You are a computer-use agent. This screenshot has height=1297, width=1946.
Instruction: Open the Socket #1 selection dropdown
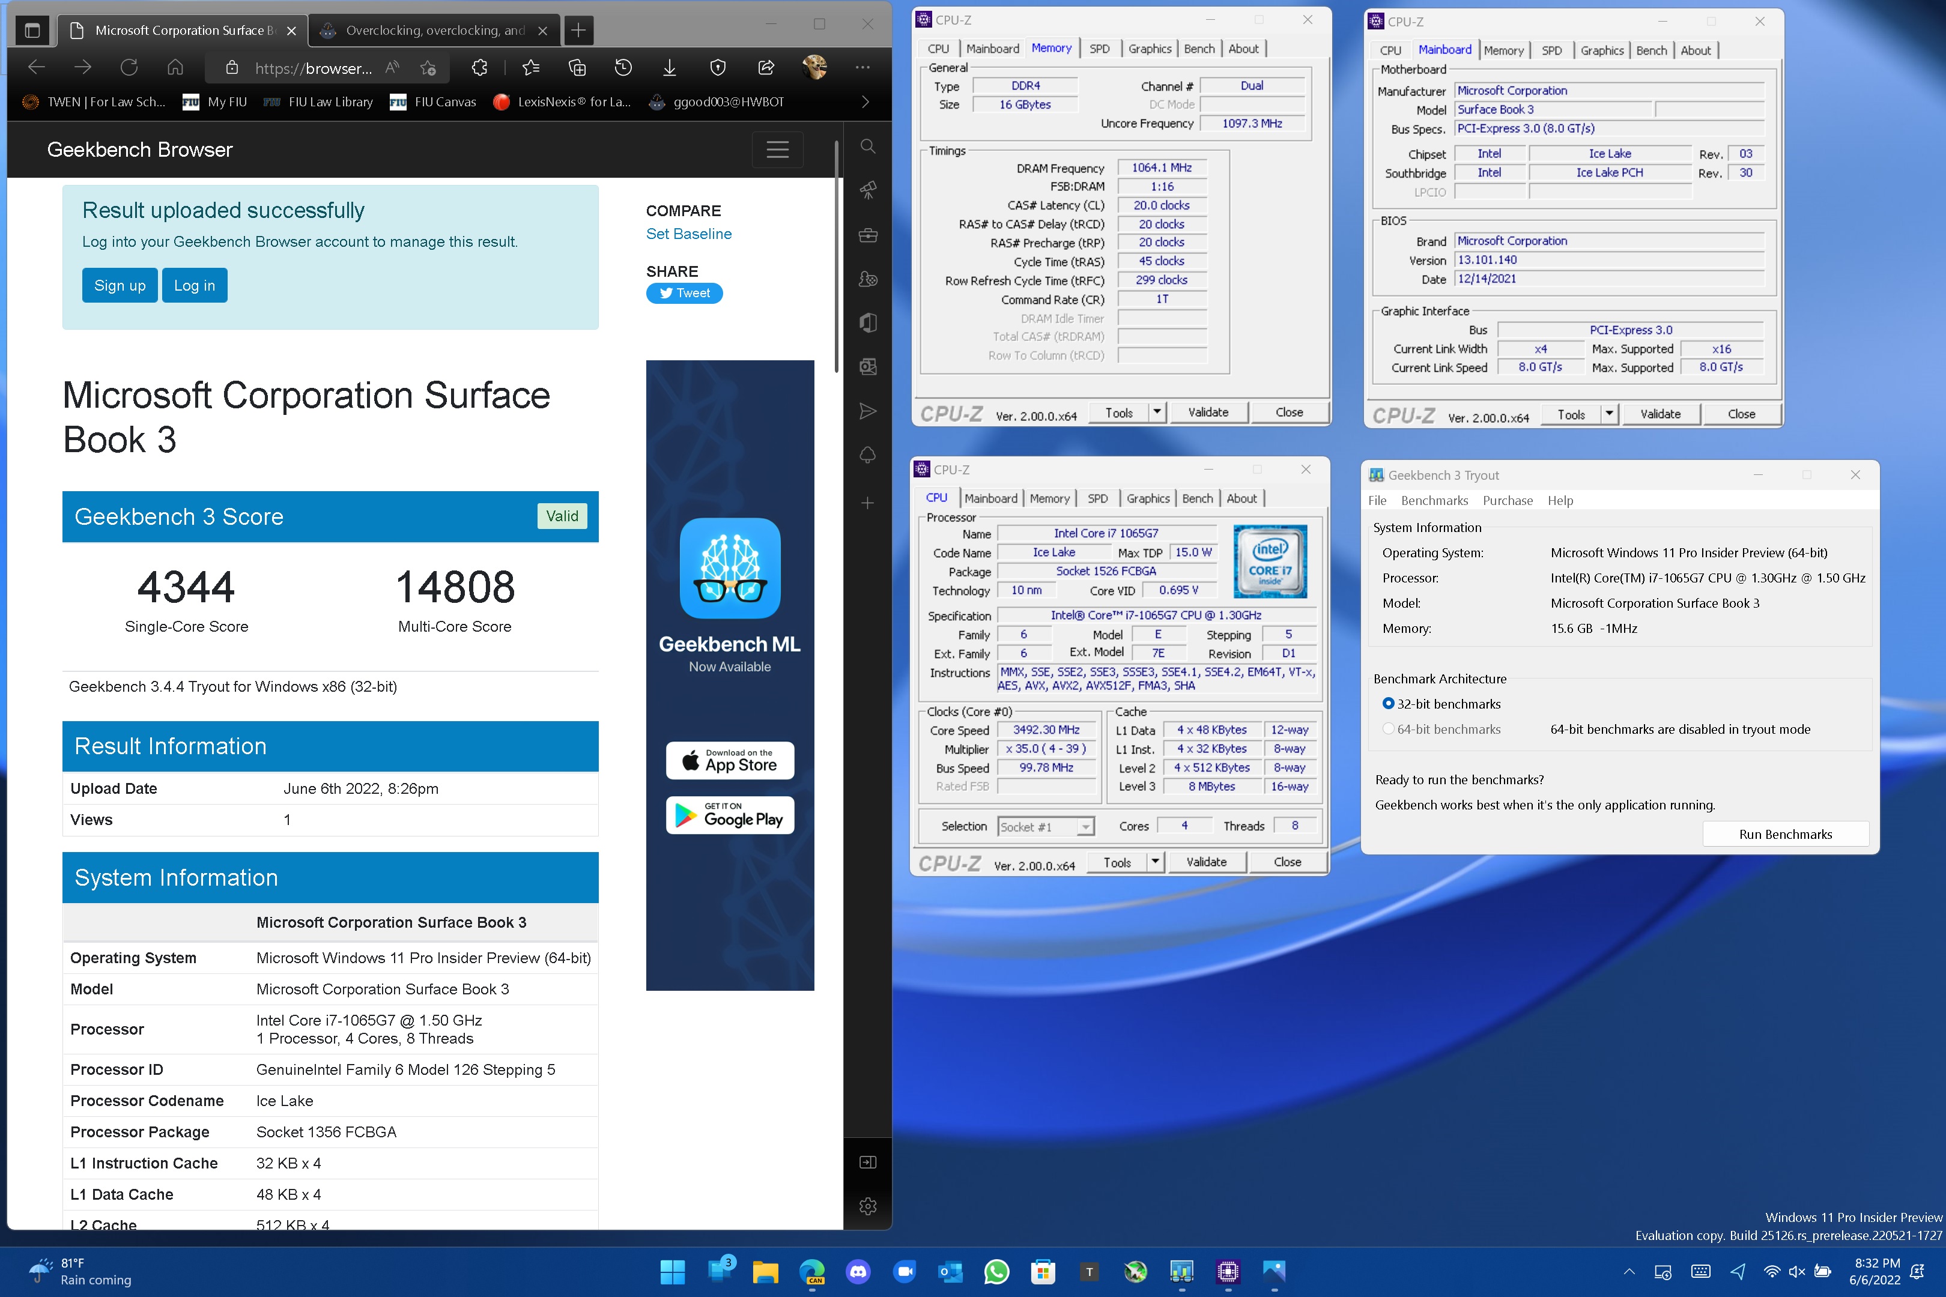coord(1046,826)
